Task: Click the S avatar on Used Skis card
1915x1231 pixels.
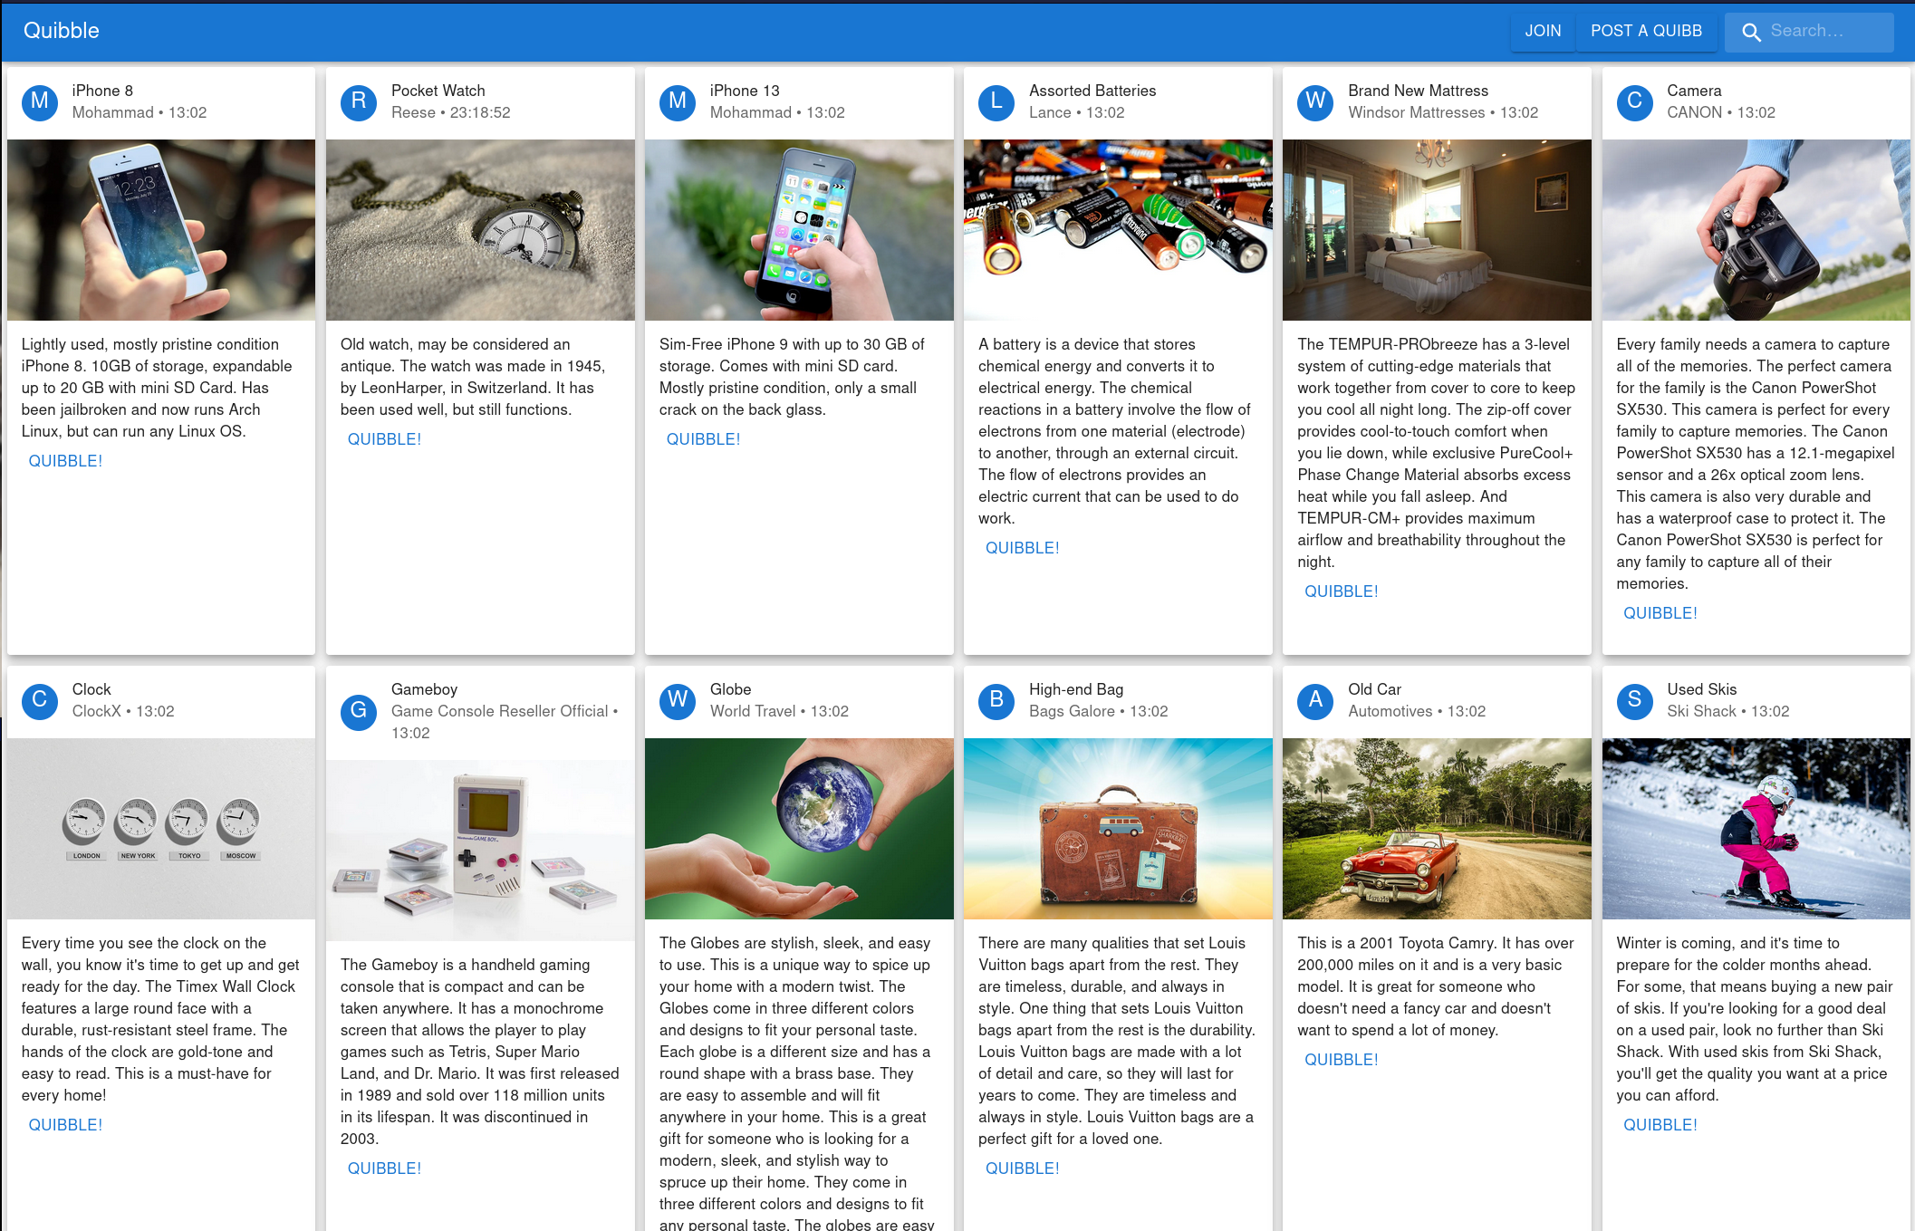Action: (x=1635, y=700)
